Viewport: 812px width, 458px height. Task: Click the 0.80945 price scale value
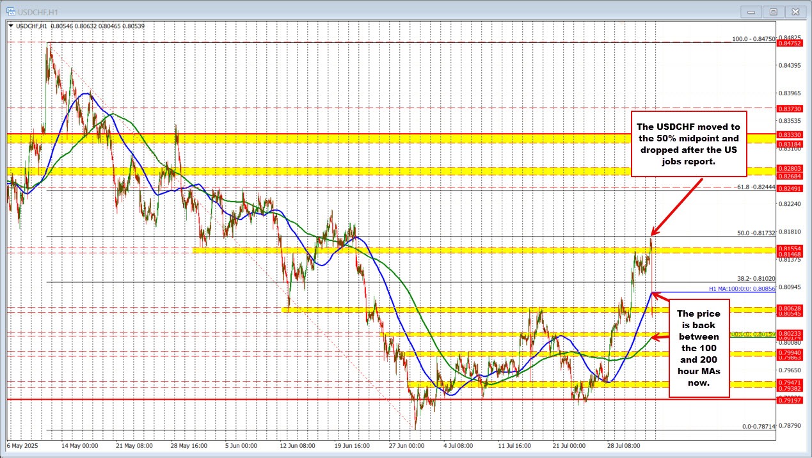coord(790,287)
